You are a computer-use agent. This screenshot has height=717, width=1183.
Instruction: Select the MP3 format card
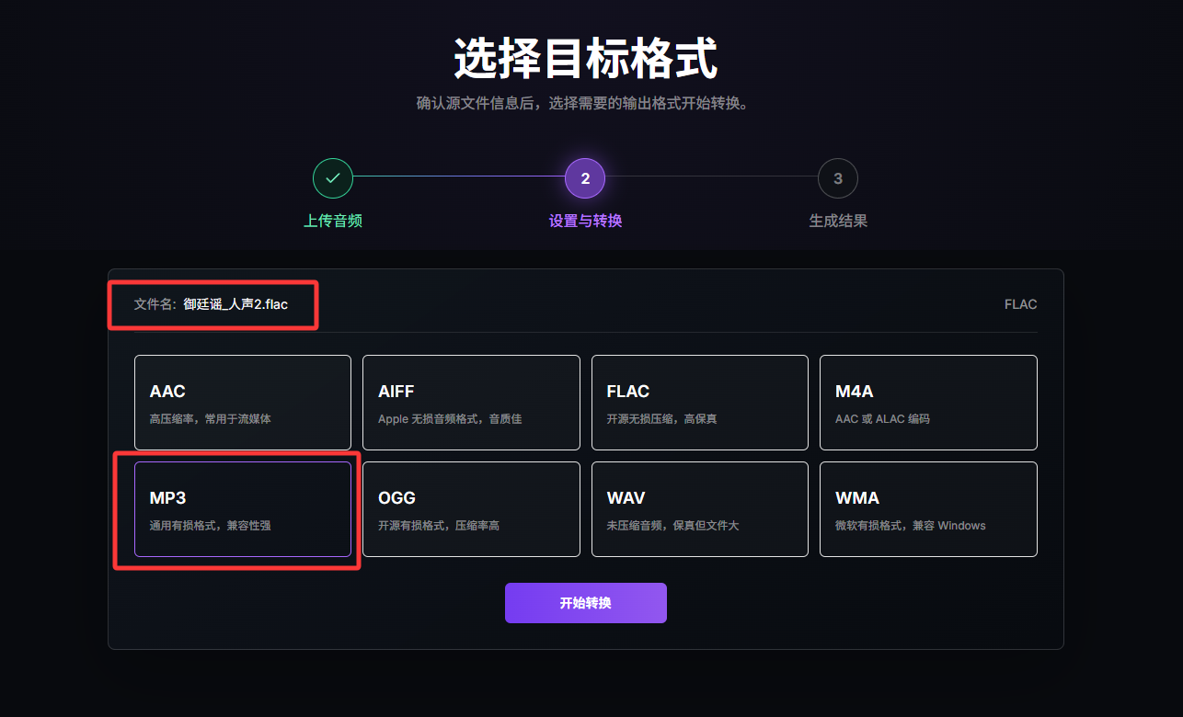tap(243, 509)
